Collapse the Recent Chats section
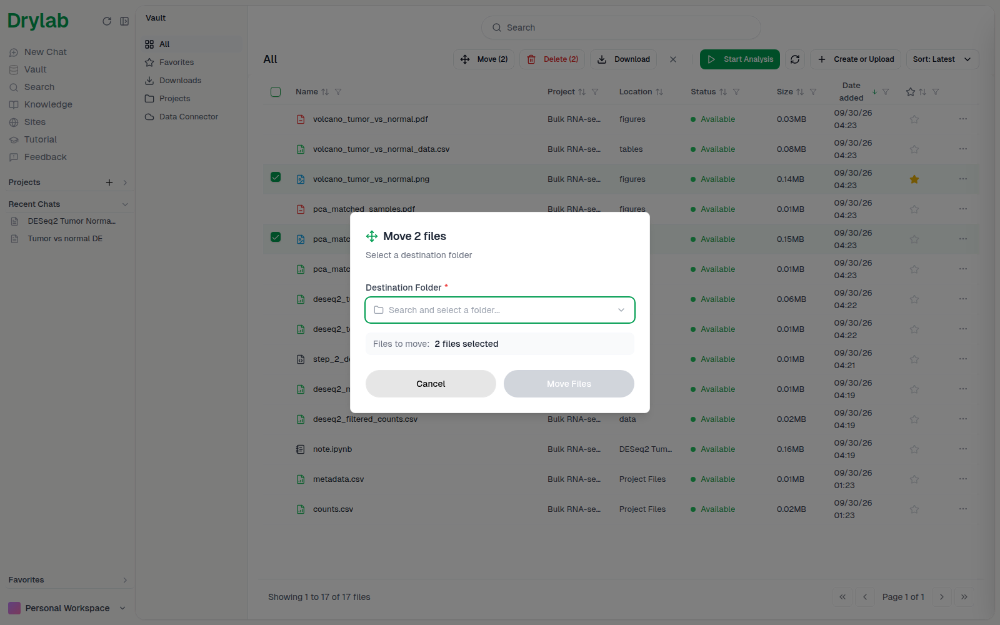Image resolution: width=1000 pixels, height=625 pixels. 125,204
